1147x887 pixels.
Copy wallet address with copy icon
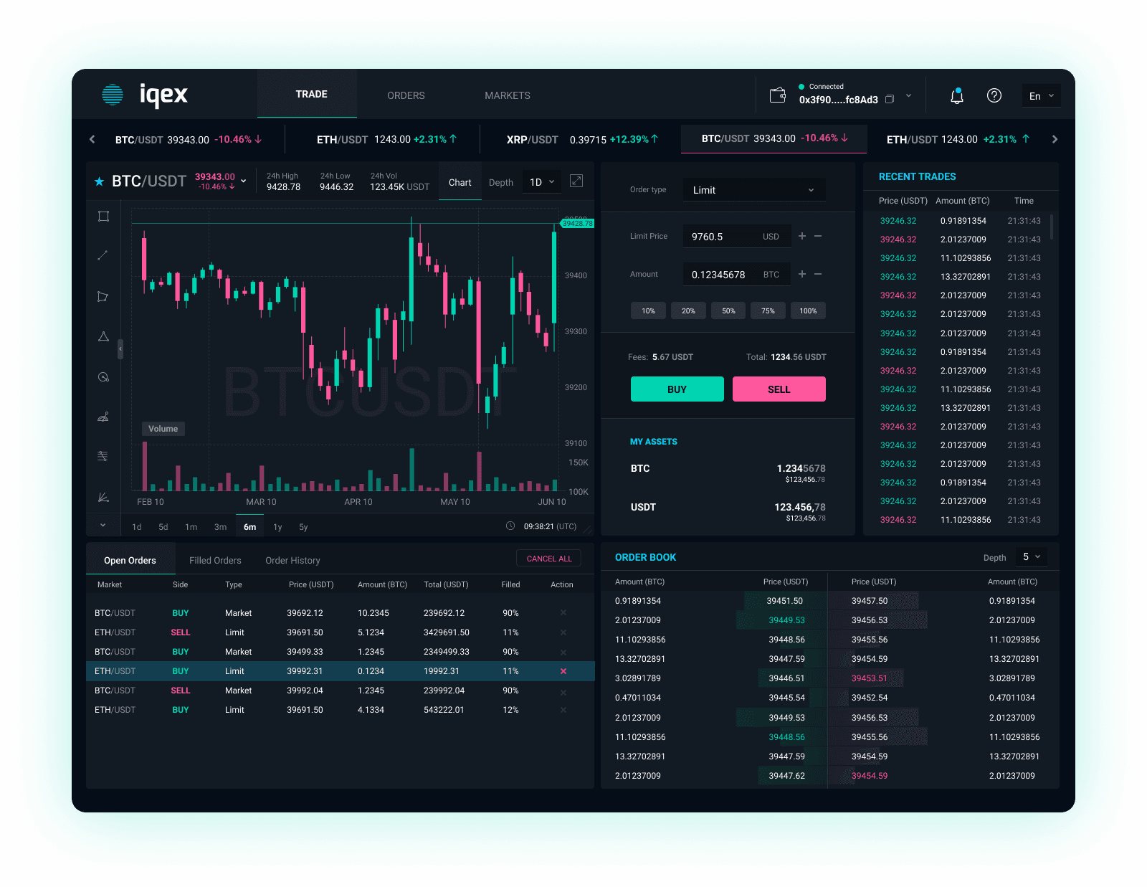point(890,100)
